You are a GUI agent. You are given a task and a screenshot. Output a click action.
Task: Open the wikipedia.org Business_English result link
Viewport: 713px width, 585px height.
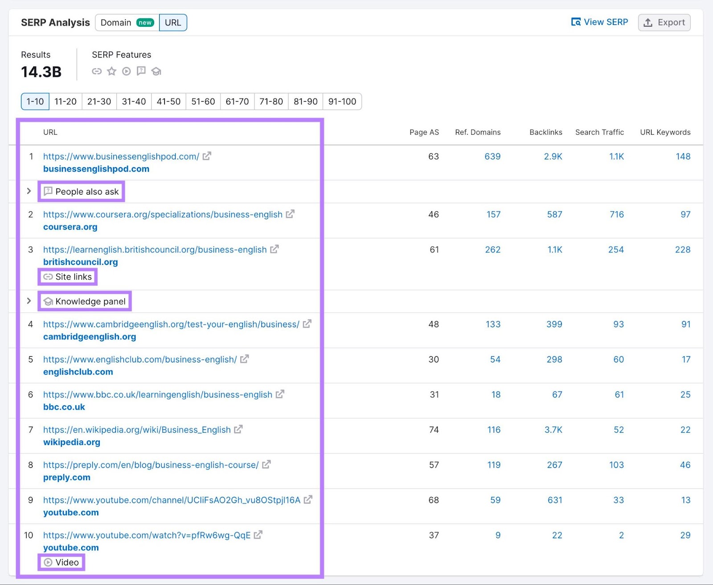[x=136, y=429]
